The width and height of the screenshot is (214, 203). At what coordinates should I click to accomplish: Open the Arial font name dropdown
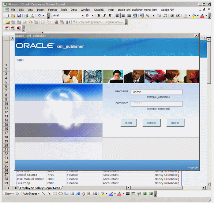point(83,16)
